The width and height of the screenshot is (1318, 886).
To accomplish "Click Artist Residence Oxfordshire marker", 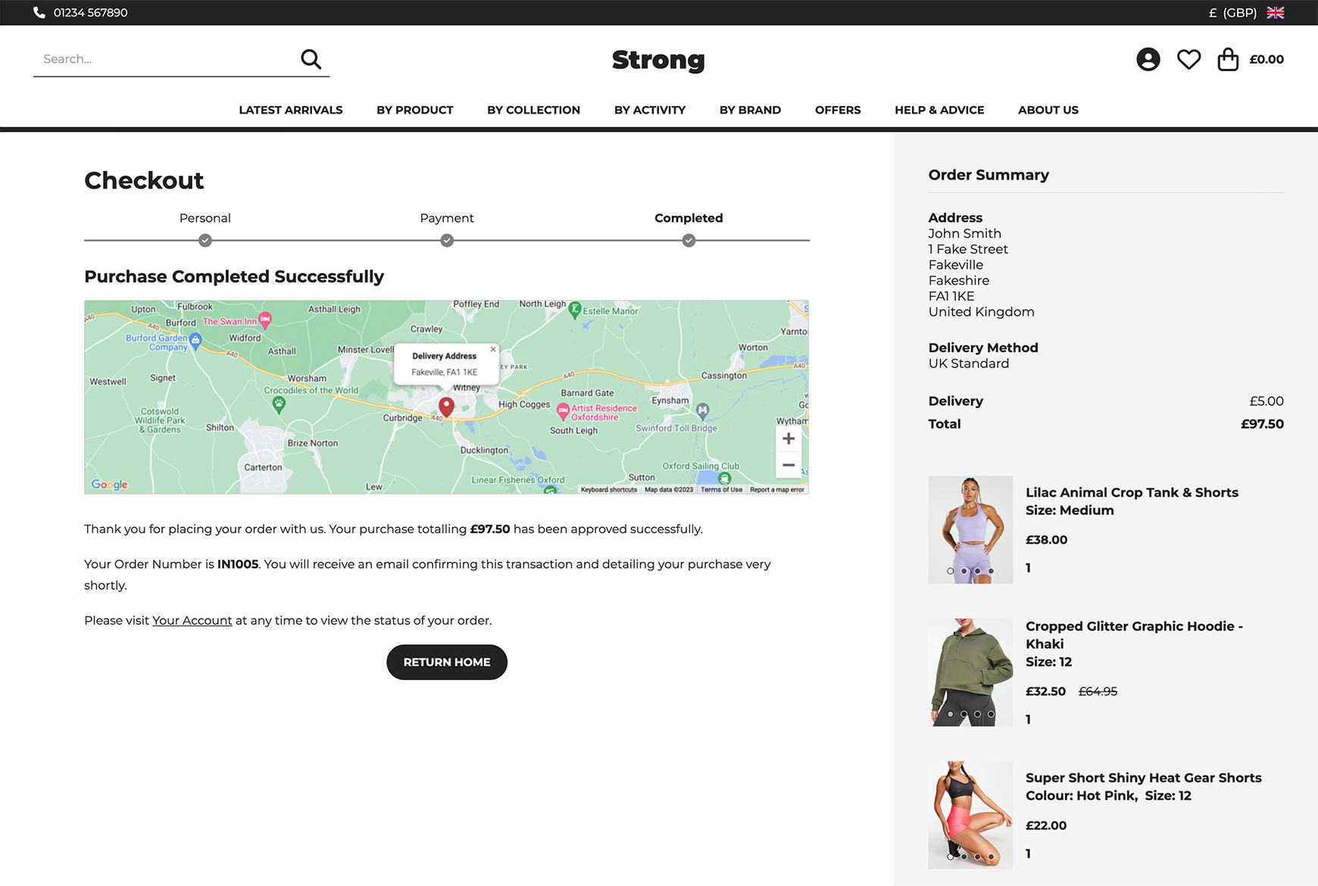I will (563, 411).
